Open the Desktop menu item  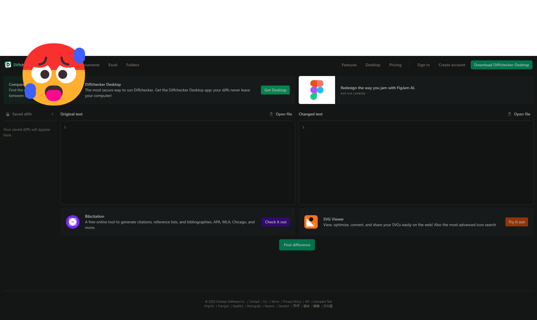373,65
